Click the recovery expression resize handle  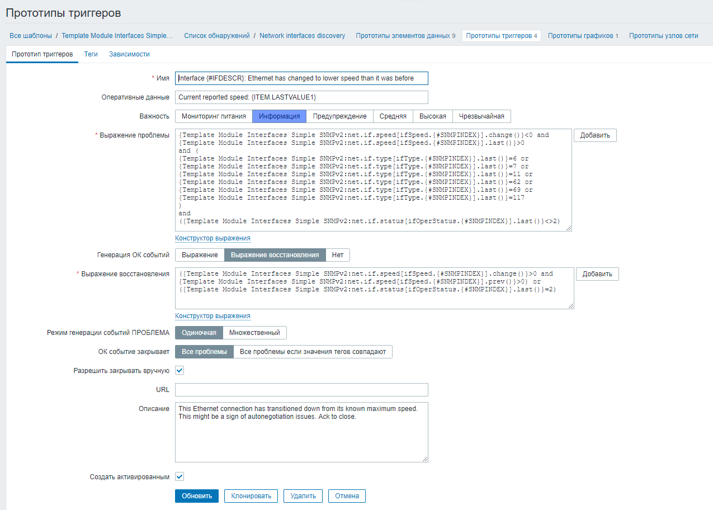(570, 305)
